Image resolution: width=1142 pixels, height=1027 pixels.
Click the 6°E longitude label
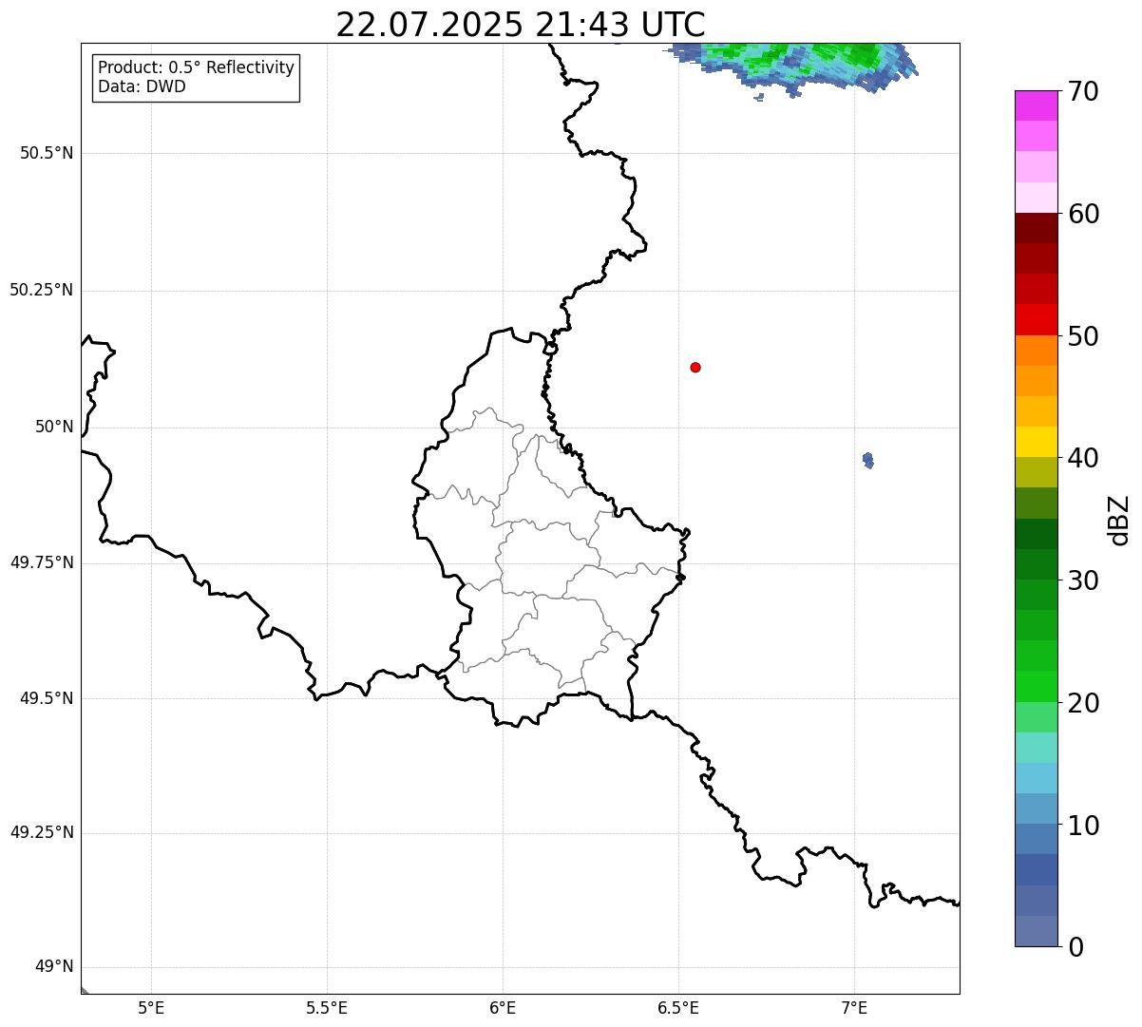pos(503,1008)
